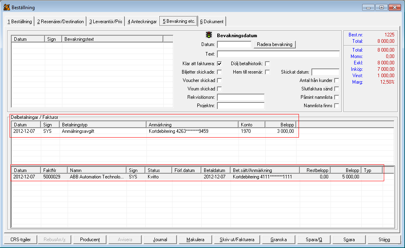Select the 4 Anteckningar tab
405x248 pixels.
coord(142,22)
